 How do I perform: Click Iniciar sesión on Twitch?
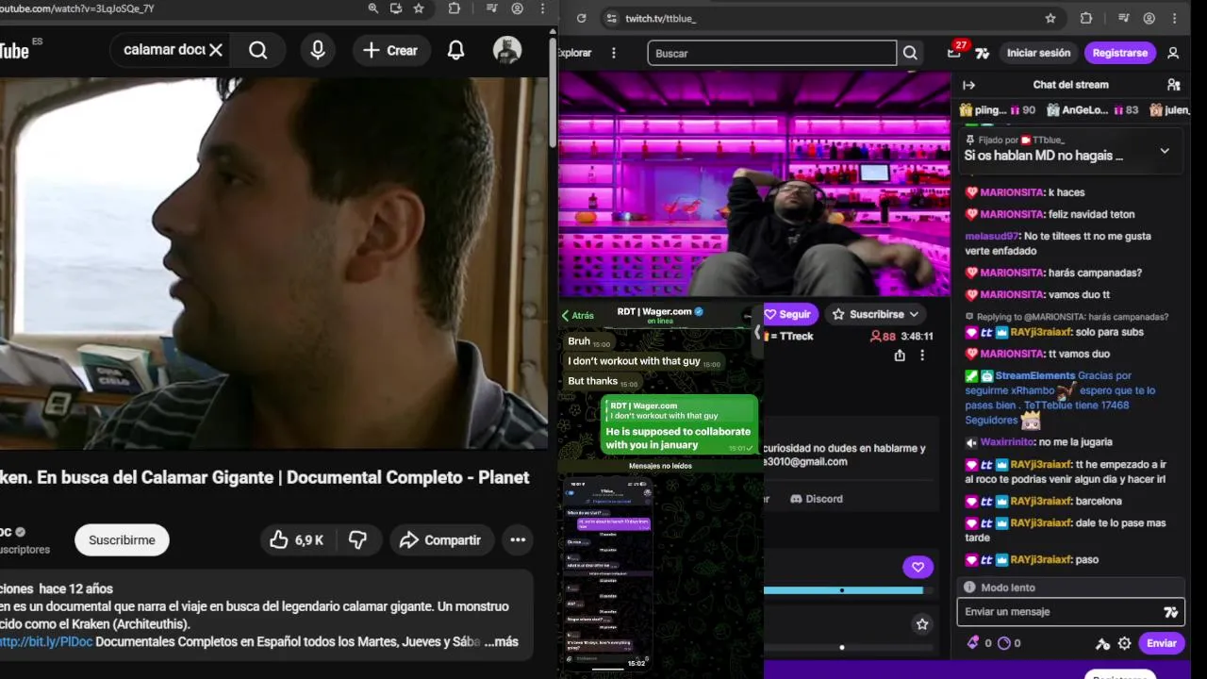pyautogui.click(x=1038, y=53)
